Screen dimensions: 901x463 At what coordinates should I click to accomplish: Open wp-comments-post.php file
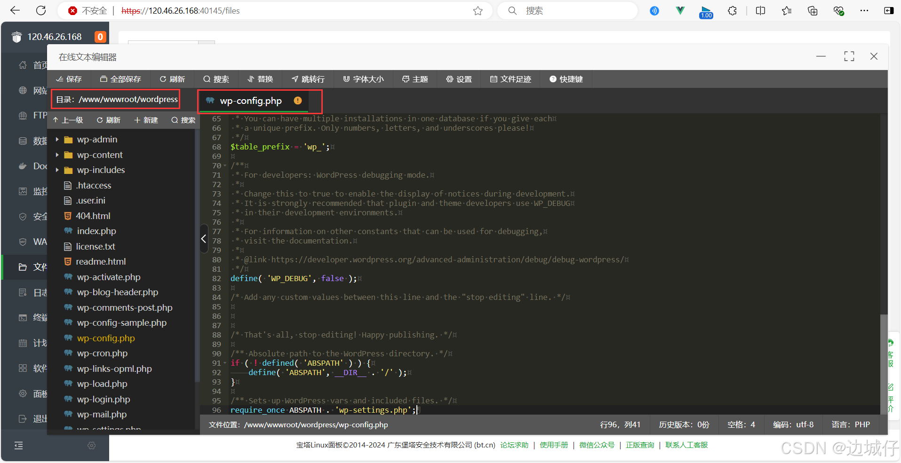tap(124, 307)
